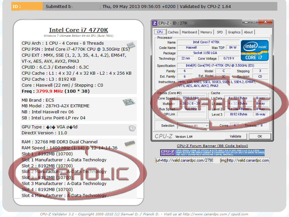The image size is (289, 217).
Task: Click the Threads value 8
Action: (x=262, y=125)
